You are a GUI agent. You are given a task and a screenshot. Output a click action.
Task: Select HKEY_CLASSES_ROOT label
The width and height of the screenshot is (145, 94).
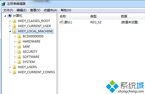point(34,21)
